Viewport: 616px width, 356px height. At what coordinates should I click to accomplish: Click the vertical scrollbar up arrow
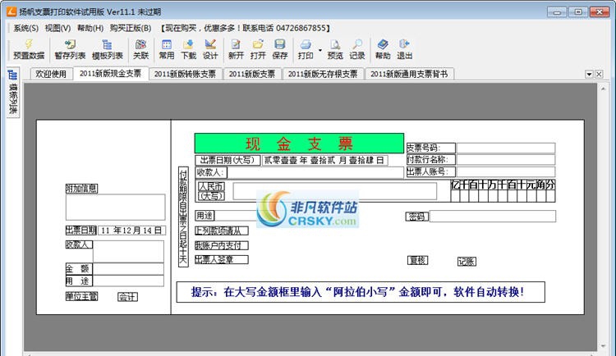pos(604,89)
